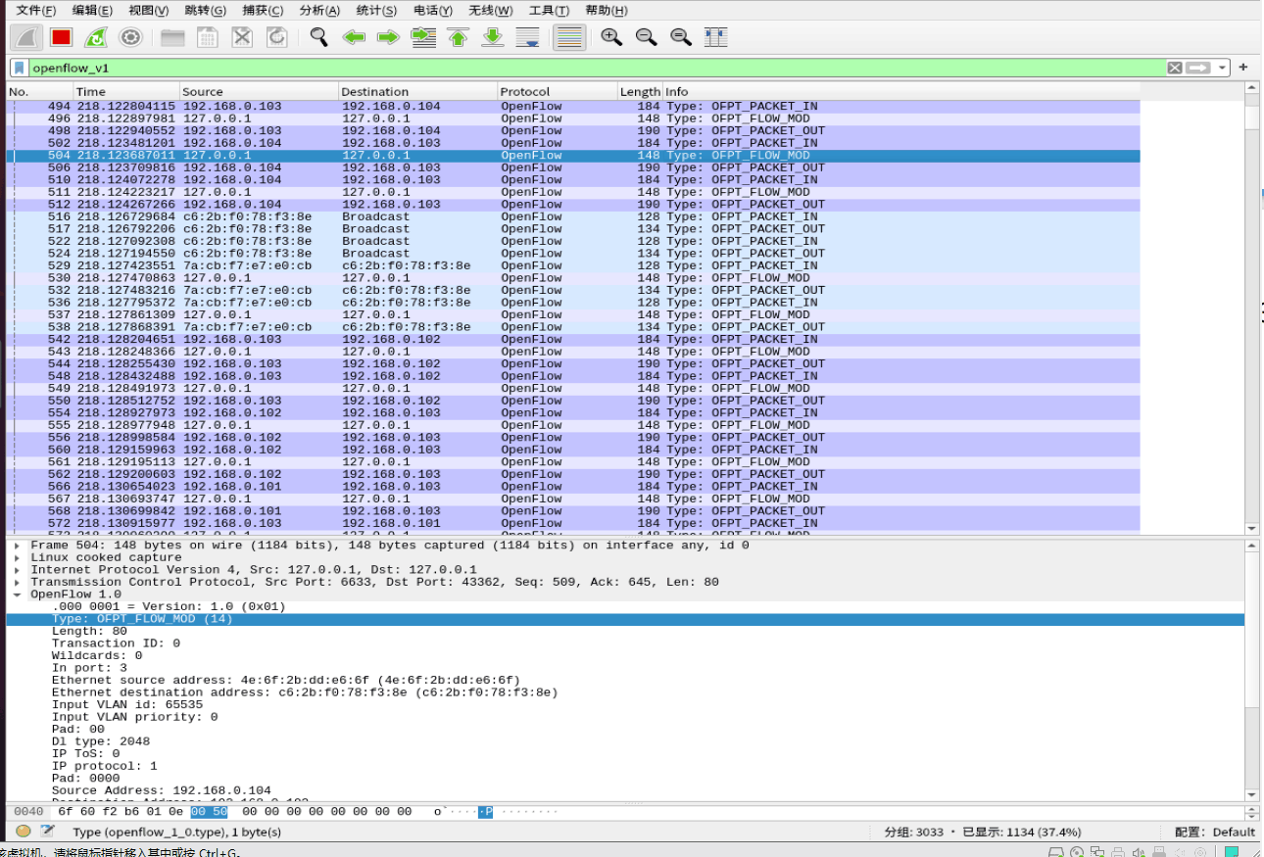Click the shark fin start capture icon
Image resolution: width=1264 pixels, height=857 pixels.
click(26, 37)
